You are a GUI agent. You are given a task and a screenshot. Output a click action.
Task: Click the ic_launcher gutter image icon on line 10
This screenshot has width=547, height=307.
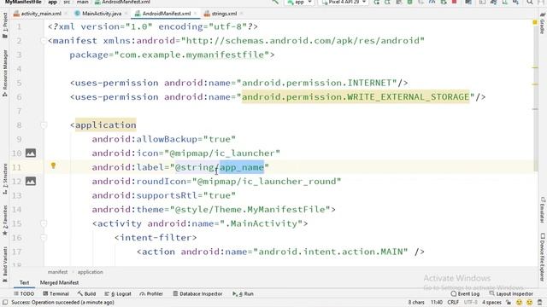click(31, 153)
